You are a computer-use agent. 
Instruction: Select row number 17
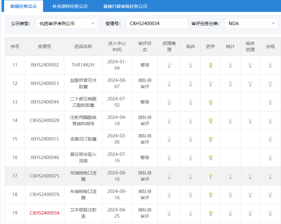coord(15,176)
